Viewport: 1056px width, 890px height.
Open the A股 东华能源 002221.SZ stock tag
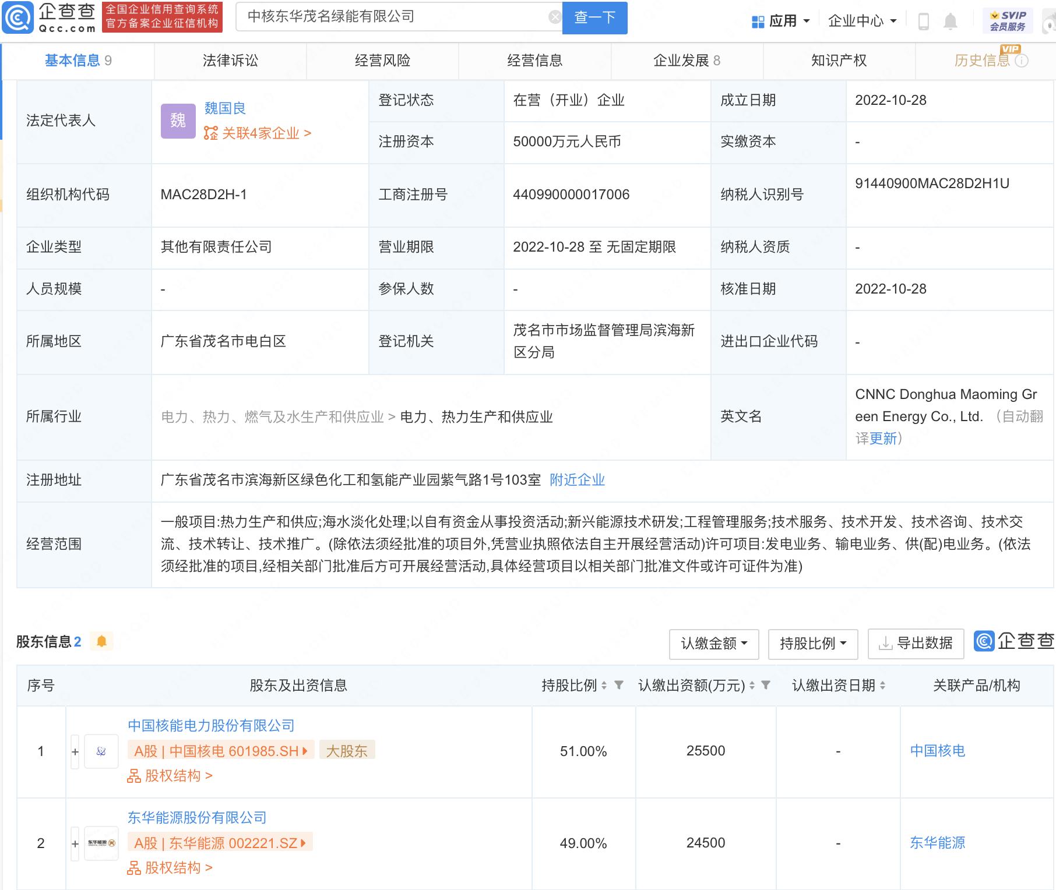[x=220, y=843]
